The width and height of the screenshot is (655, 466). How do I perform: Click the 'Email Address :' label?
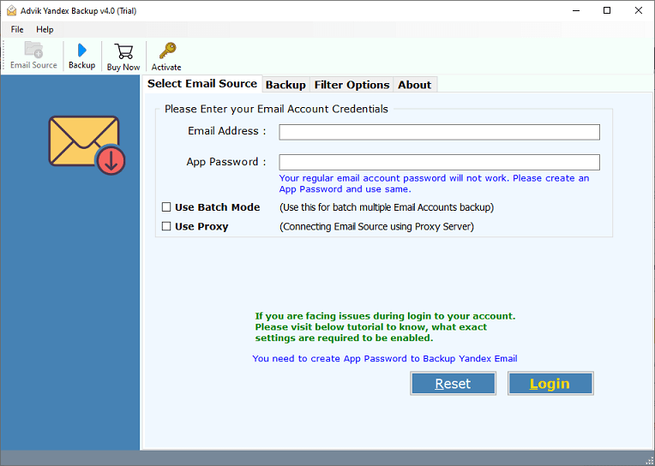coord(227,131)
